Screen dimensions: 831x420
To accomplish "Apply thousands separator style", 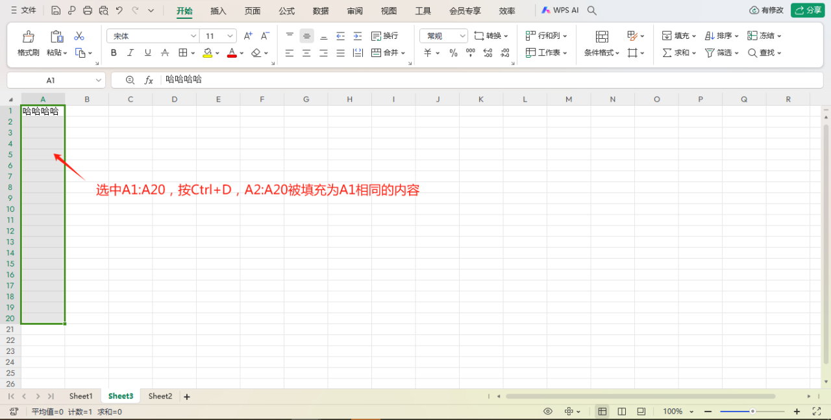I will pyautogui.click(x=471, y=52).
